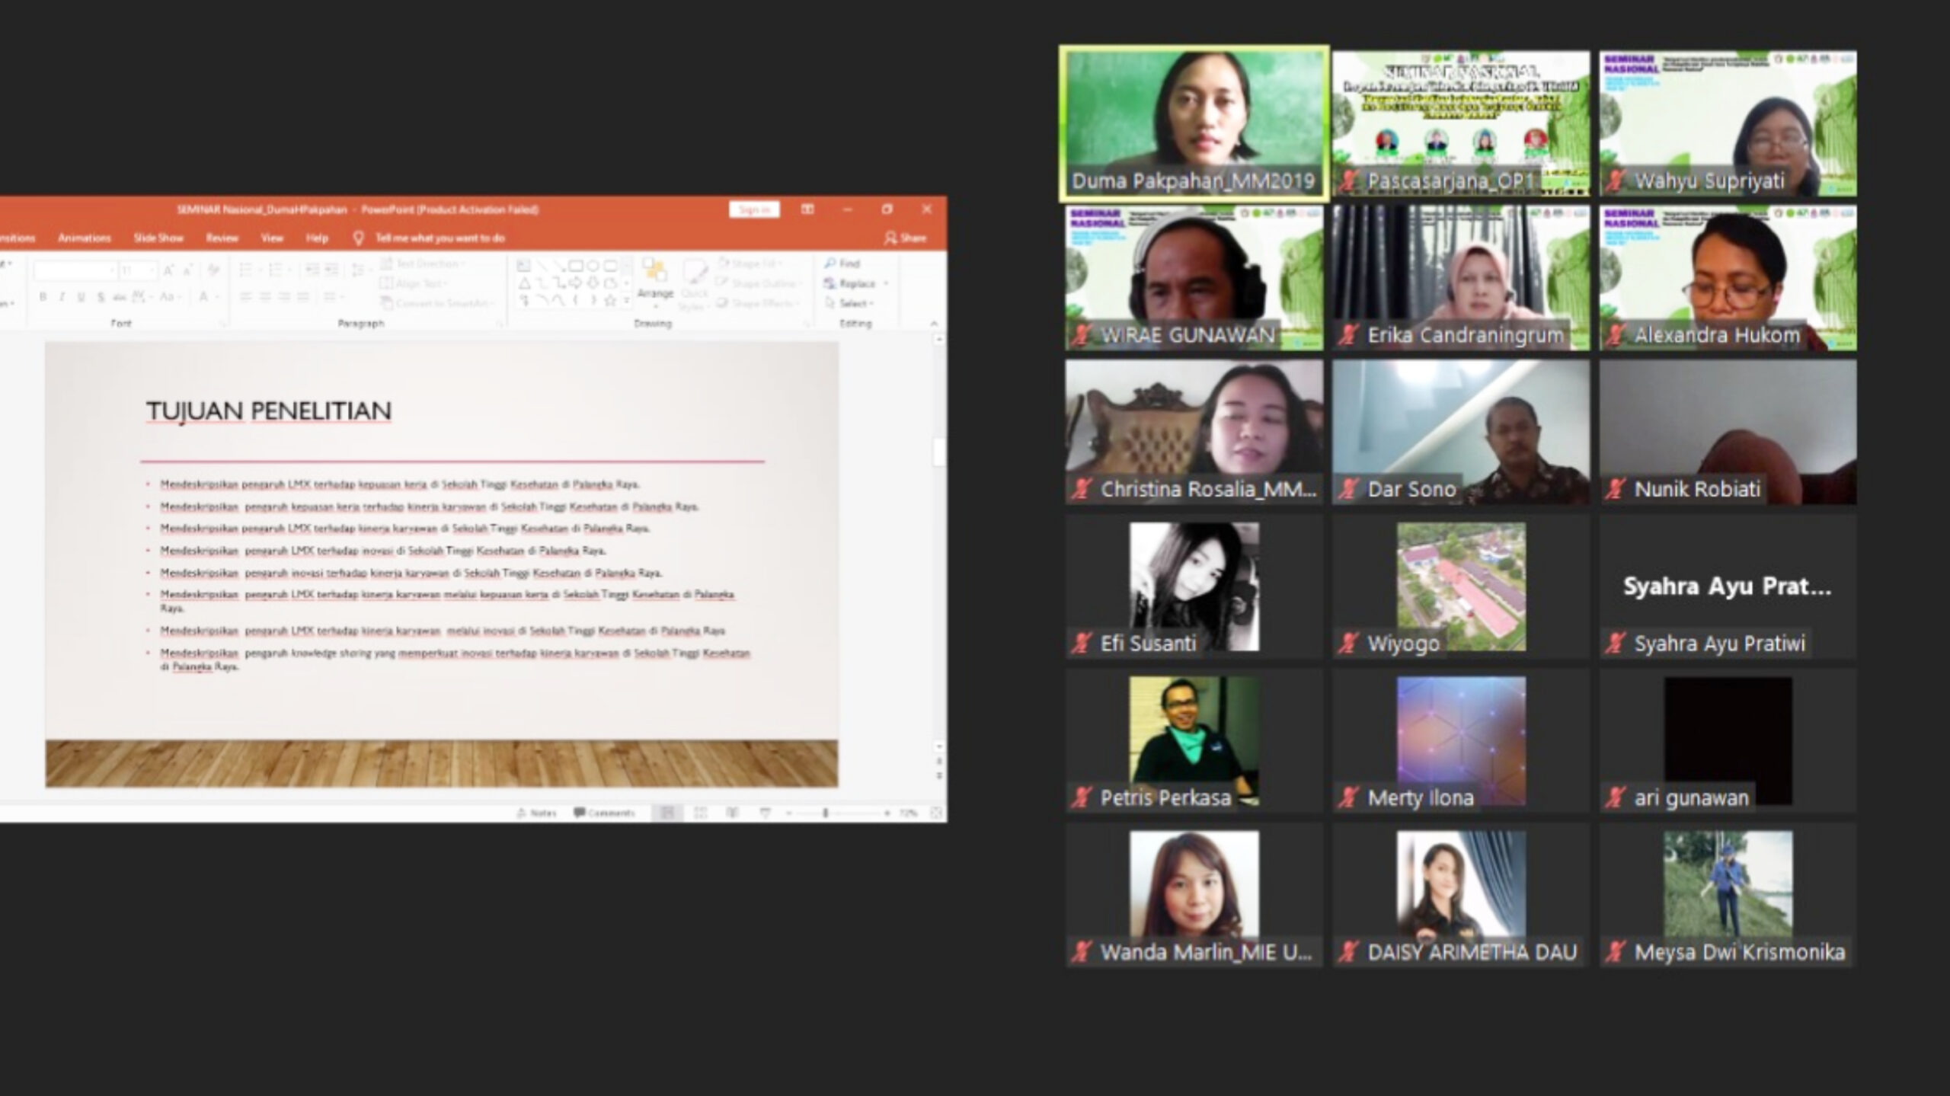Open the Animations ribbon tab
The width and height of the screenshot is (1950, 1096).
[x=84, y=238]
